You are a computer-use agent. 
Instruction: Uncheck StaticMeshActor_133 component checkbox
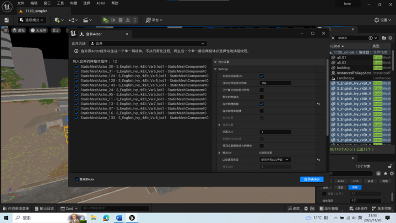click(76, 118)
